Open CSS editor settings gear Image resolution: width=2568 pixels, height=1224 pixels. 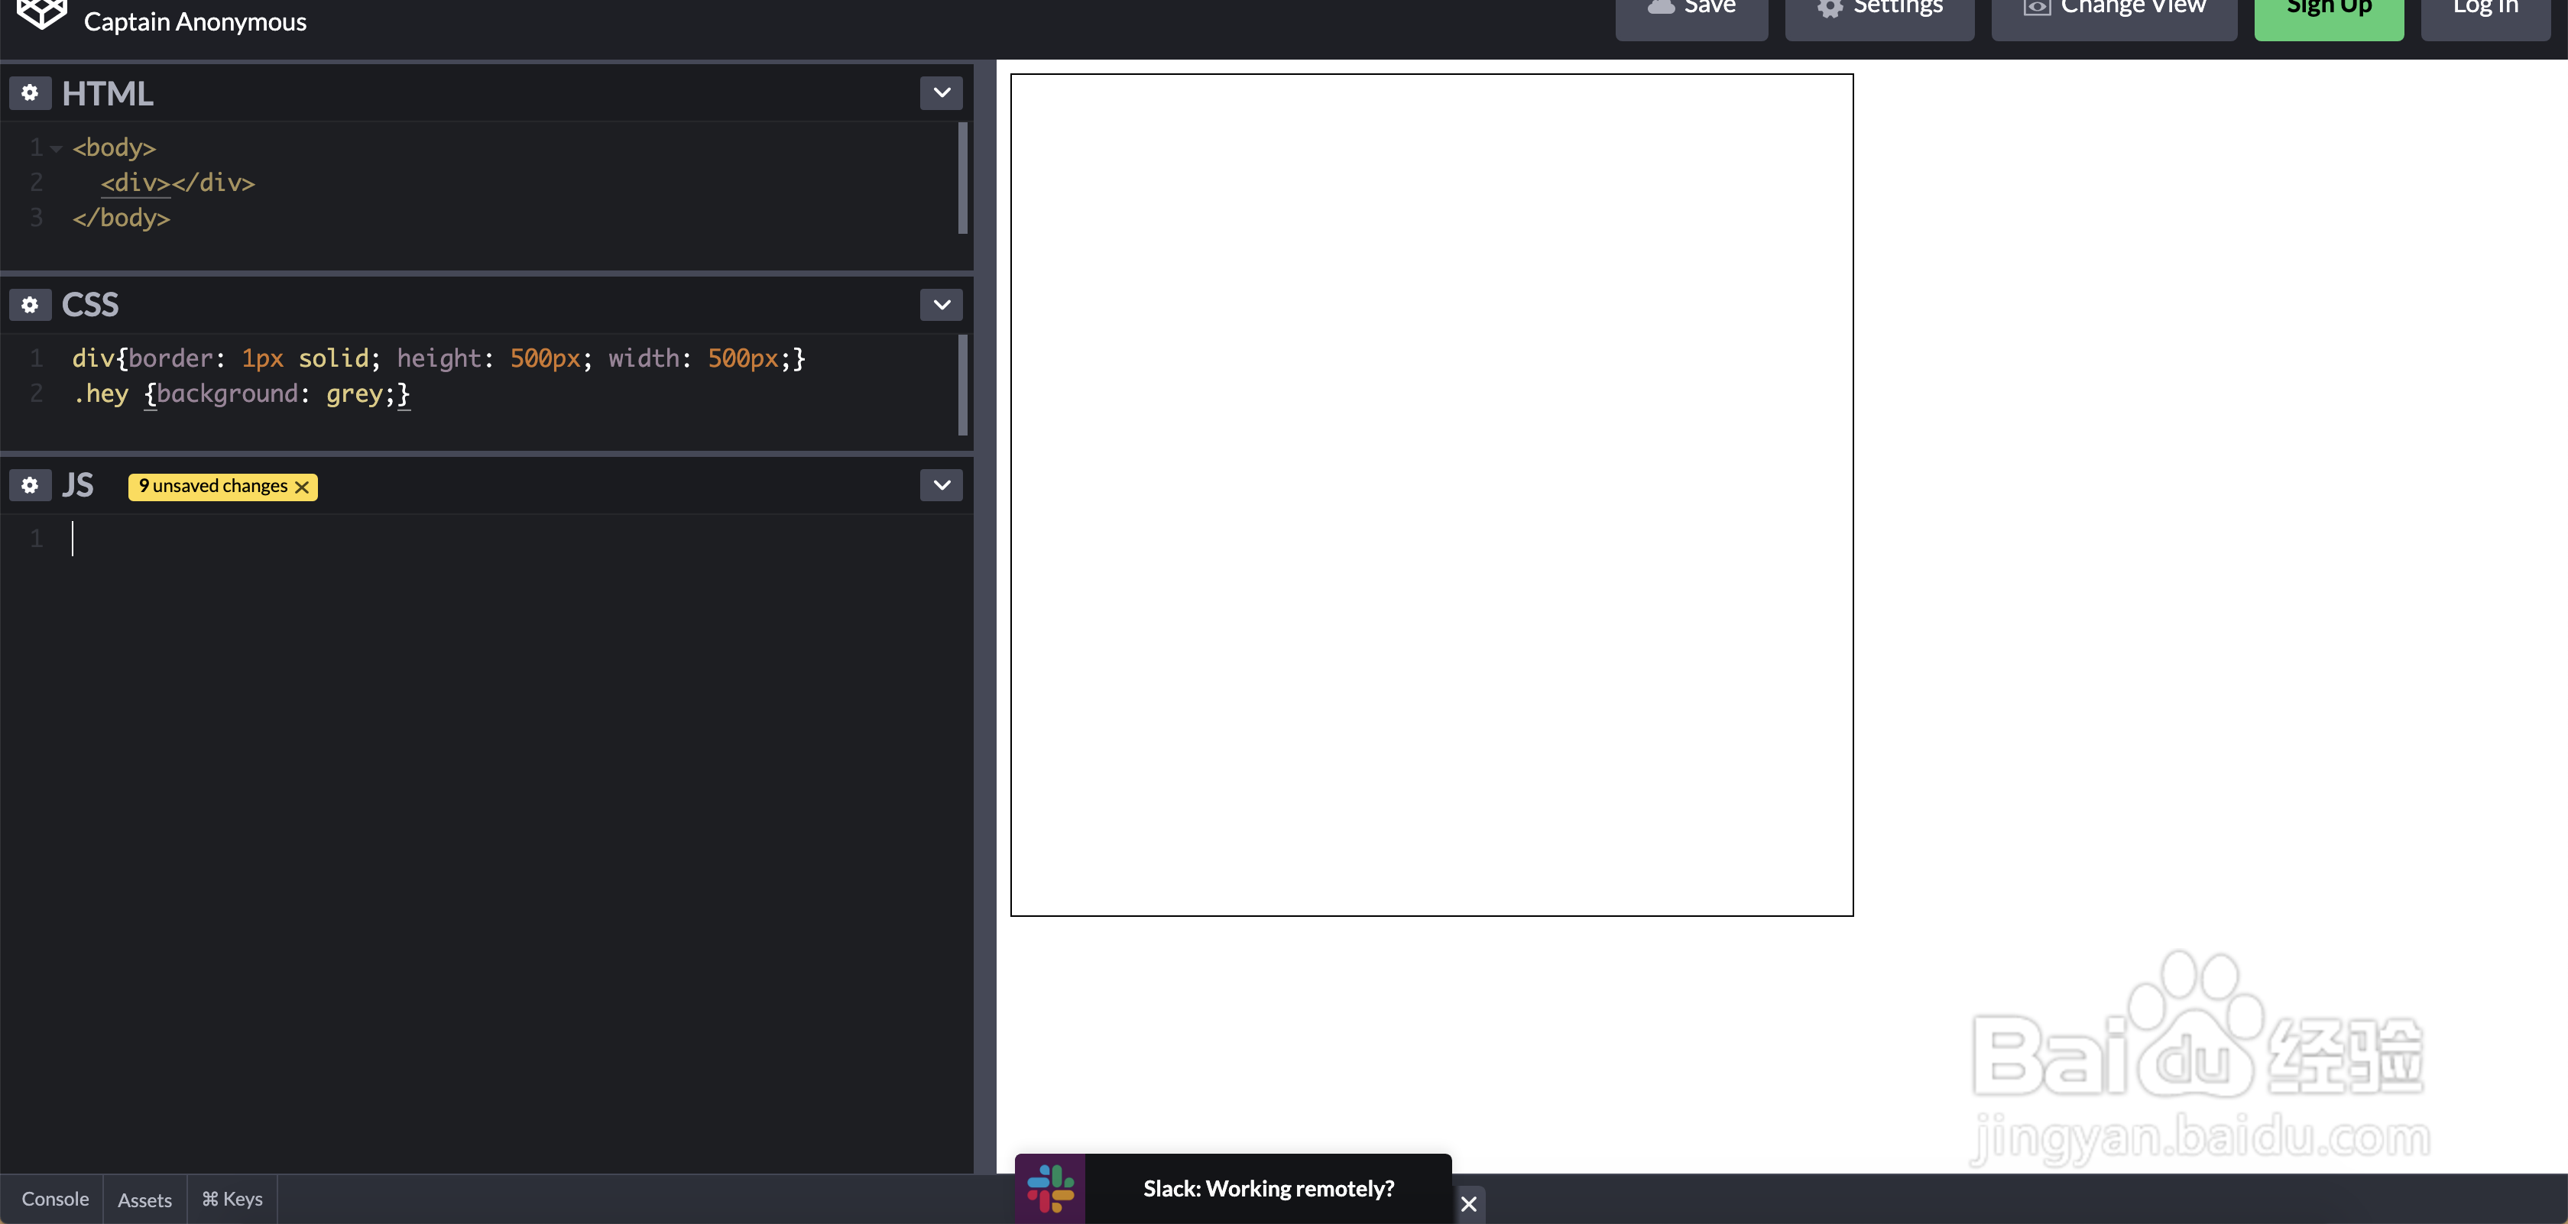30,304
